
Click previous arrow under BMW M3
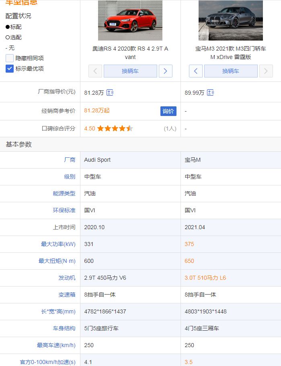pos(195,71)
